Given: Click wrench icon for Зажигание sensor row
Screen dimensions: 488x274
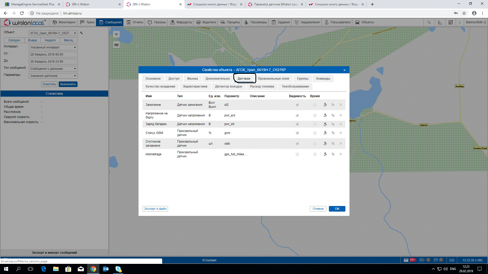Looking at the screenshot, I should point(325,105).
